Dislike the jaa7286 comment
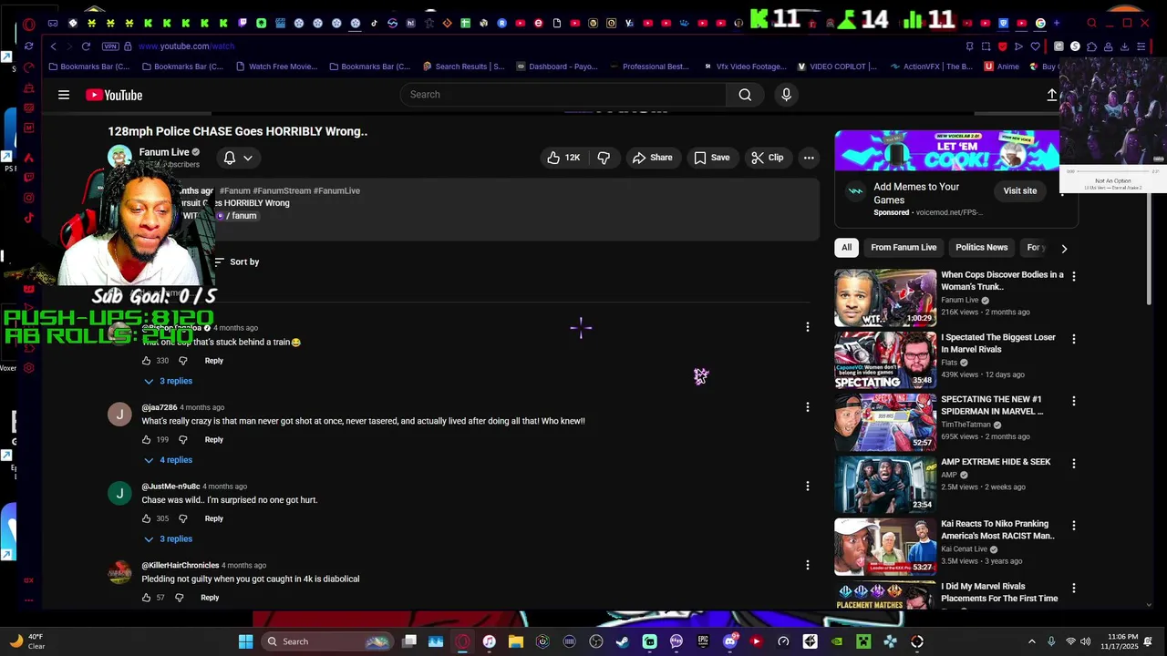This screenshot has height=656, width=1167. click(182, 439)
